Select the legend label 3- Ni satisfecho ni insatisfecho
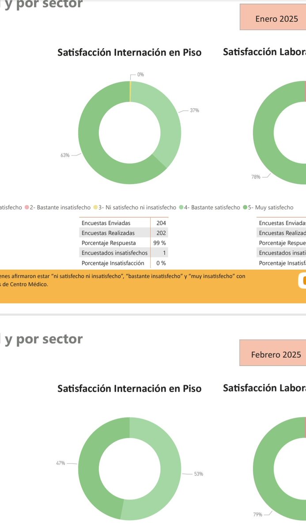The height and width of the screenshot is (530, 306). (137, 207)
